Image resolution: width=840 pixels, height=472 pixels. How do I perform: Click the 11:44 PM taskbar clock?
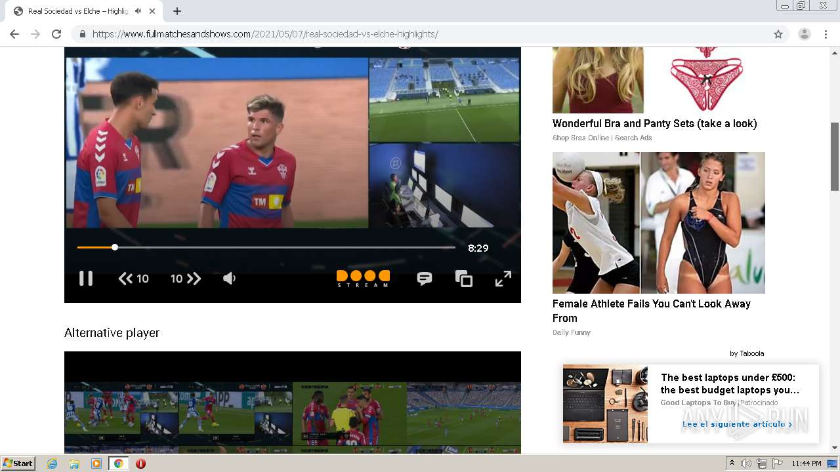click(807, 463)
